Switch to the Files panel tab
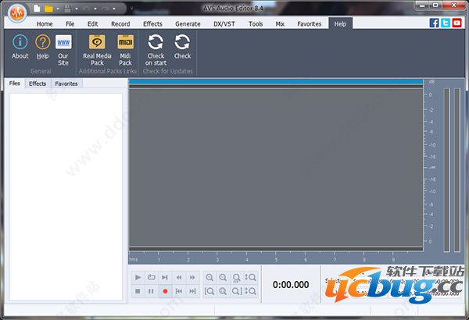The height and width of the screenshot is (320, 469). [15, 84]
